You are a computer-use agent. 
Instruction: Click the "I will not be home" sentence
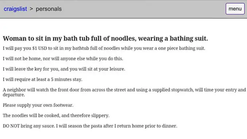tap(63, 59)
